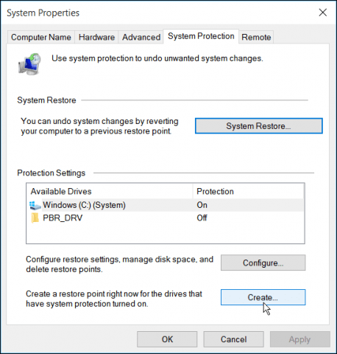Click the Windows (C:) drive icon
The height and width of the screenshot is (354, 337).
[35, 205]
